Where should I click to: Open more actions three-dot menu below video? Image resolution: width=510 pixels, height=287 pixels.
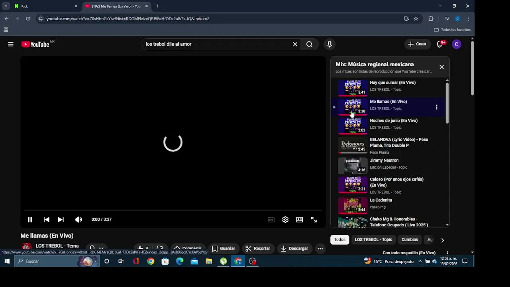pos(320,248)
